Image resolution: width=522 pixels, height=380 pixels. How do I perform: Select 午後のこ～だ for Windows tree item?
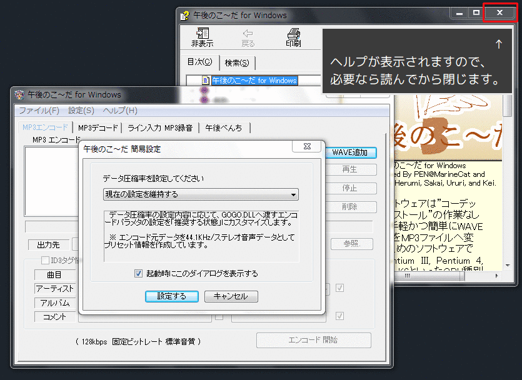(x=254, y=80)
